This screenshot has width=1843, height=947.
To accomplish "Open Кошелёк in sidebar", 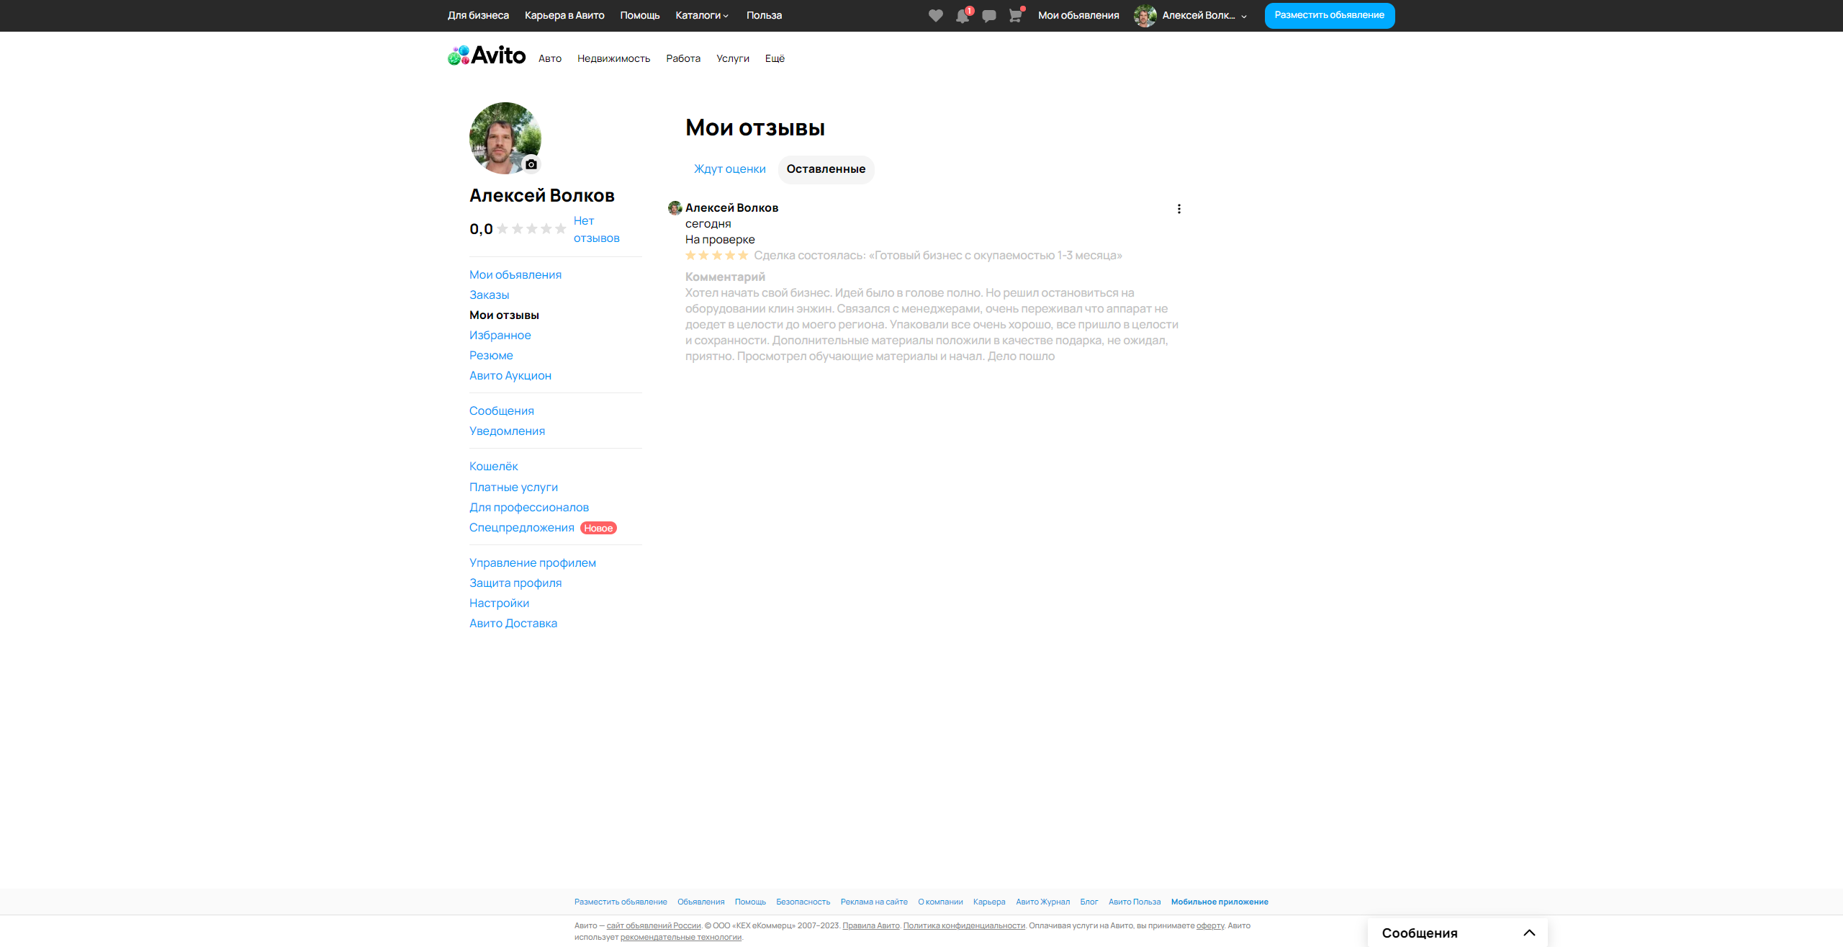I will [493, 467].
